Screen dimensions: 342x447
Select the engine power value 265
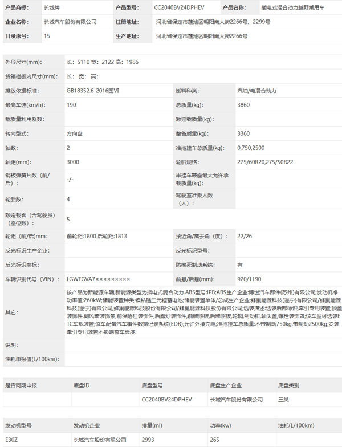214,440
